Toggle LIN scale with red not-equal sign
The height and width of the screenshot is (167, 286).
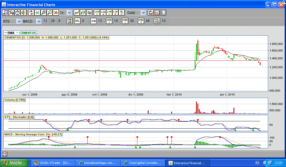[115, 13]
